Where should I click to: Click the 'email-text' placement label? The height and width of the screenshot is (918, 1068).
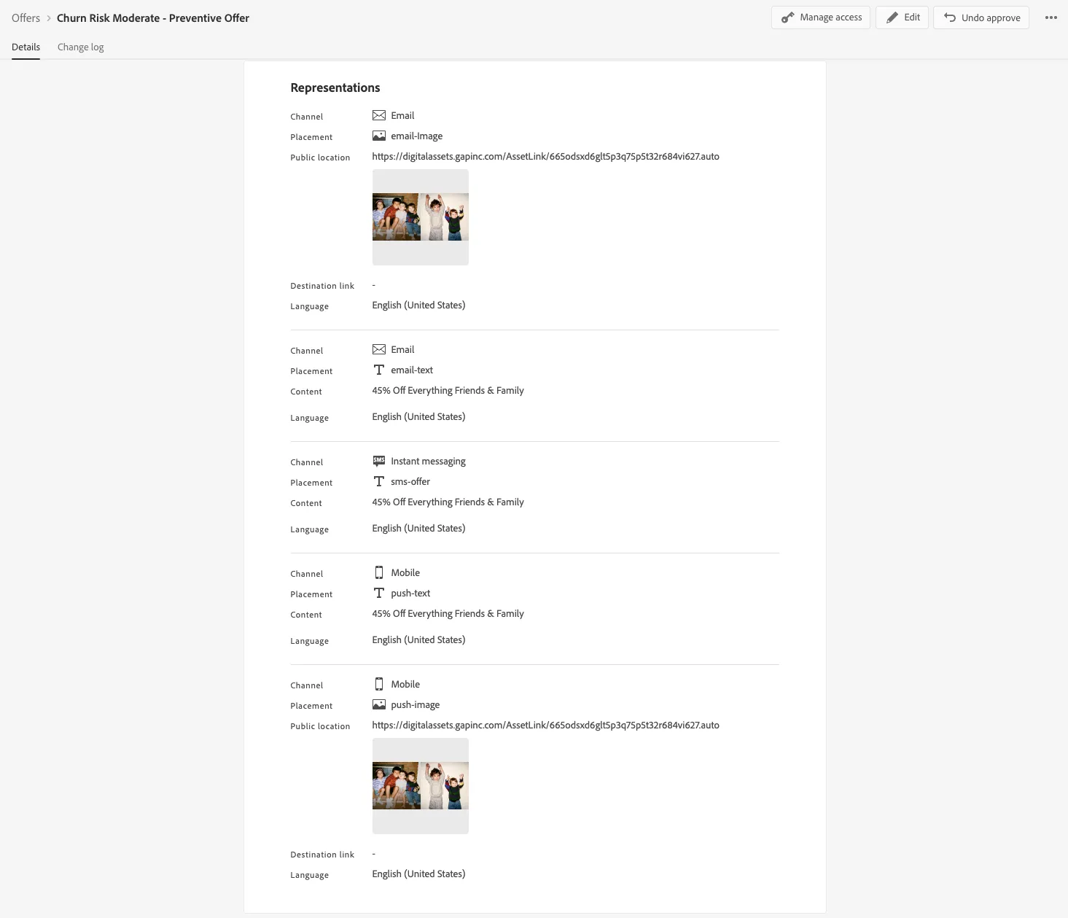click(x=412, y=370)
